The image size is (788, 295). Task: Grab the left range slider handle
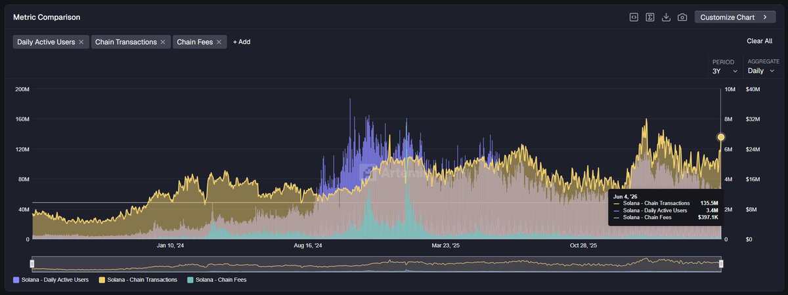[32, 264]
